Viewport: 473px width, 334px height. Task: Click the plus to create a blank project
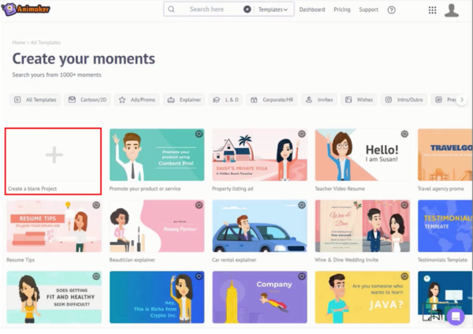pos(54,155)
